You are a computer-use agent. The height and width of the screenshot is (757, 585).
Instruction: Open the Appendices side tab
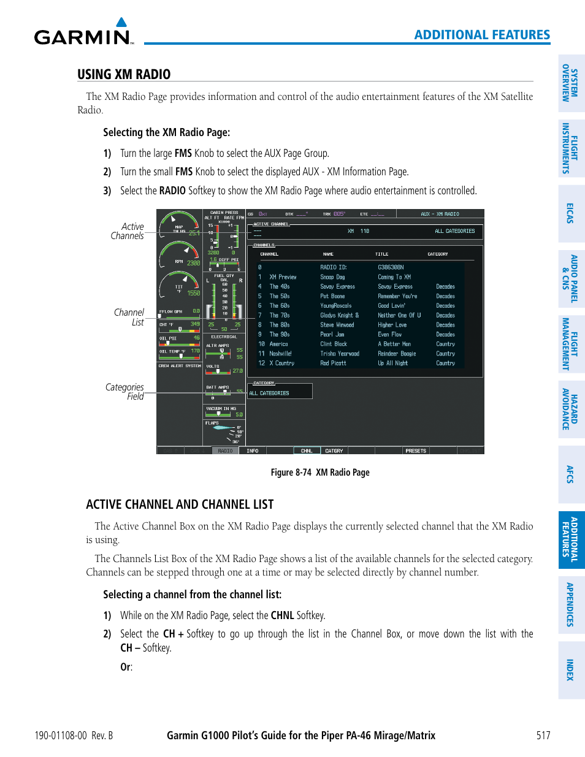tap(571, 604)
